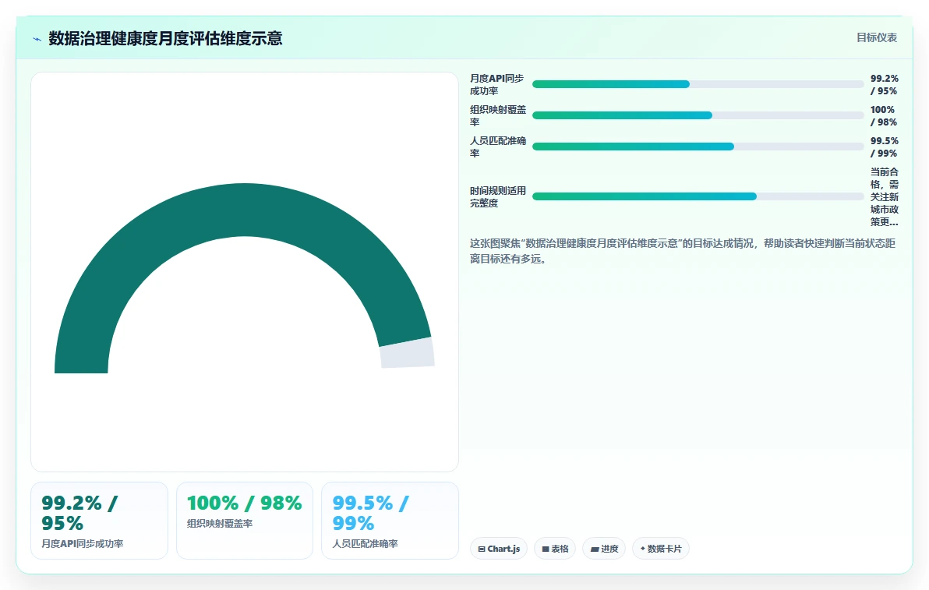Click the 99.5% / 99% value beside bar

click(884, 147)
